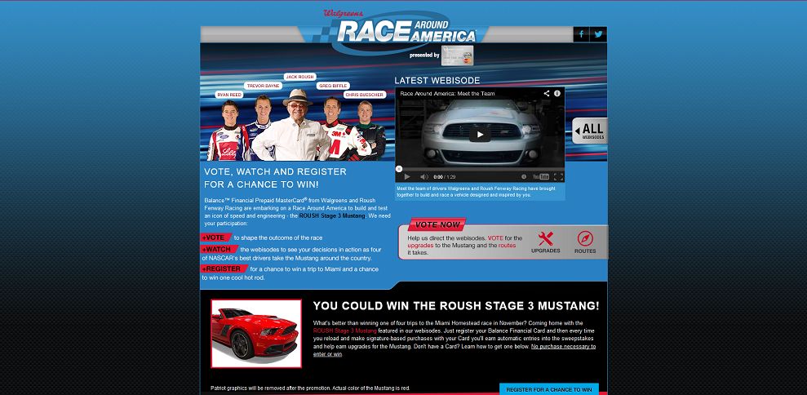
Task: Click the video share icon
Action: [x=547, y=94]
